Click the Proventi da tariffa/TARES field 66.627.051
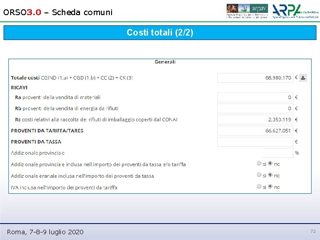This screenshot has height=240, width=320. pyautogui.click(x=255, y=131)
